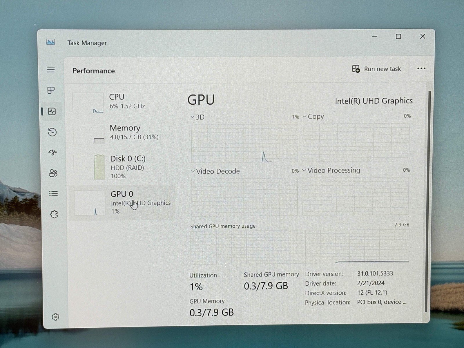Viewport: 464px width, 348px height.
Task: Open the 3D engine graph dropdown
Action: coord(197,117)
